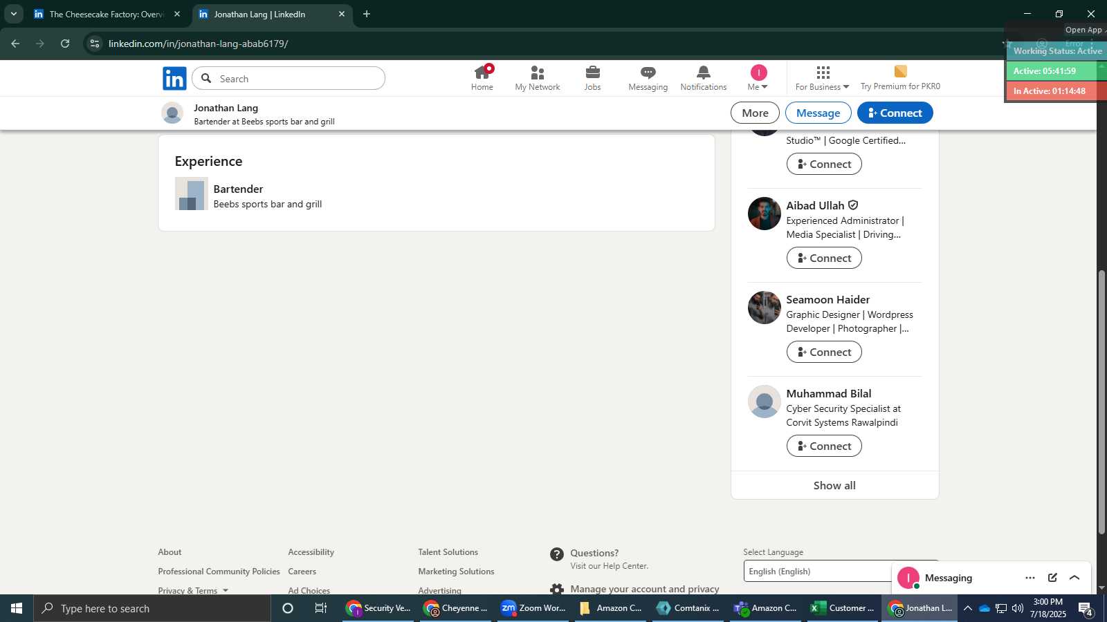Click Bartender experience title

238,189
